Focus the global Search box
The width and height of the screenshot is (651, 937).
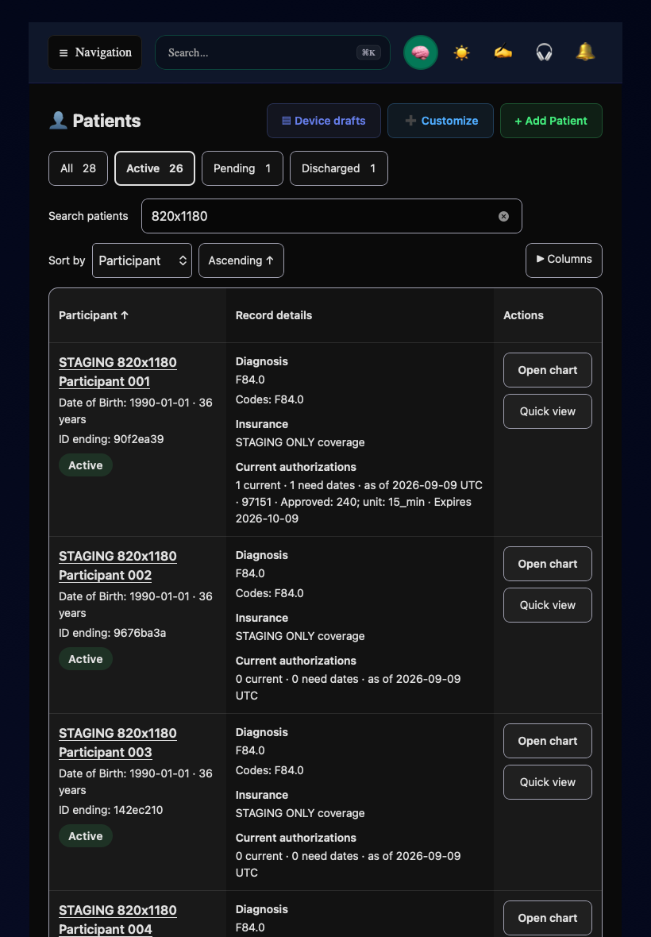tap(272, 52)
